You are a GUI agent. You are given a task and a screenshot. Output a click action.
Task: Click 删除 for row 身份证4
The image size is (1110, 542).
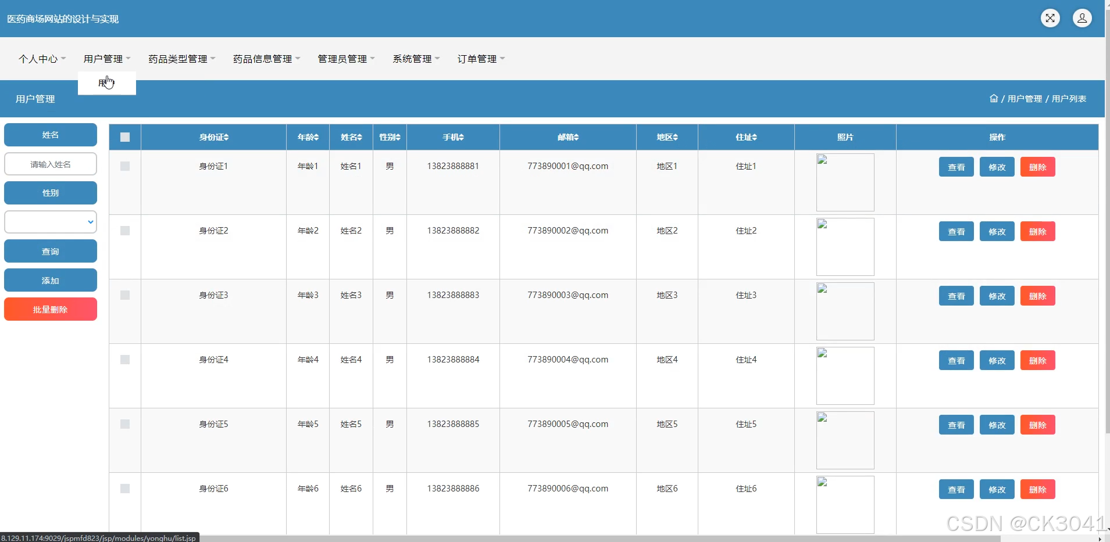(1037, 360)
